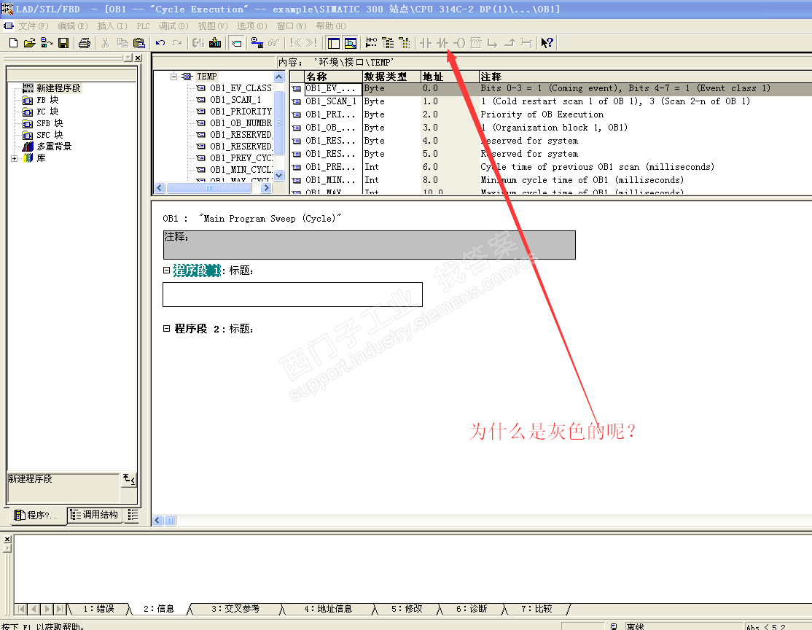Select the OB1_SCAN_1 row in the table
The image size is (812, 630).
coord(551,101)
